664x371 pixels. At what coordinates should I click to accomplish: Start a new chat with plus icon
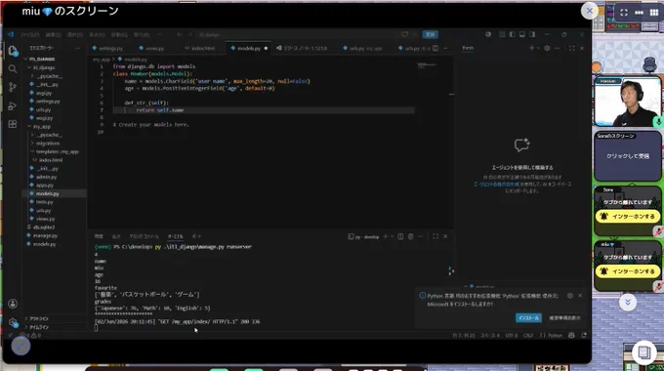[531, 48]
